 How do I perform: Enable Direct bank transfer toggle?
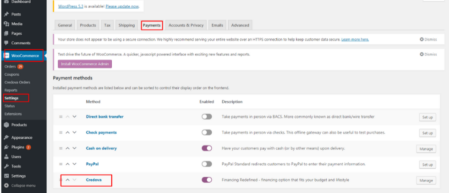pos(207,117)
